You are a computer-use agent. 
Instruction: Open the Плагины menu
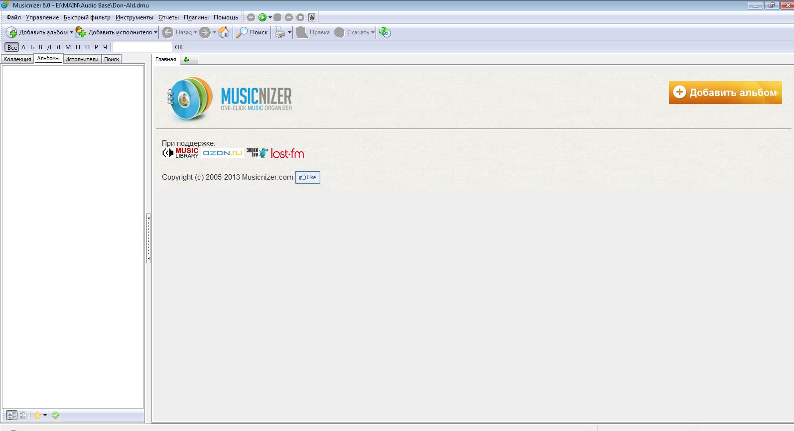(x=196, y=17)
